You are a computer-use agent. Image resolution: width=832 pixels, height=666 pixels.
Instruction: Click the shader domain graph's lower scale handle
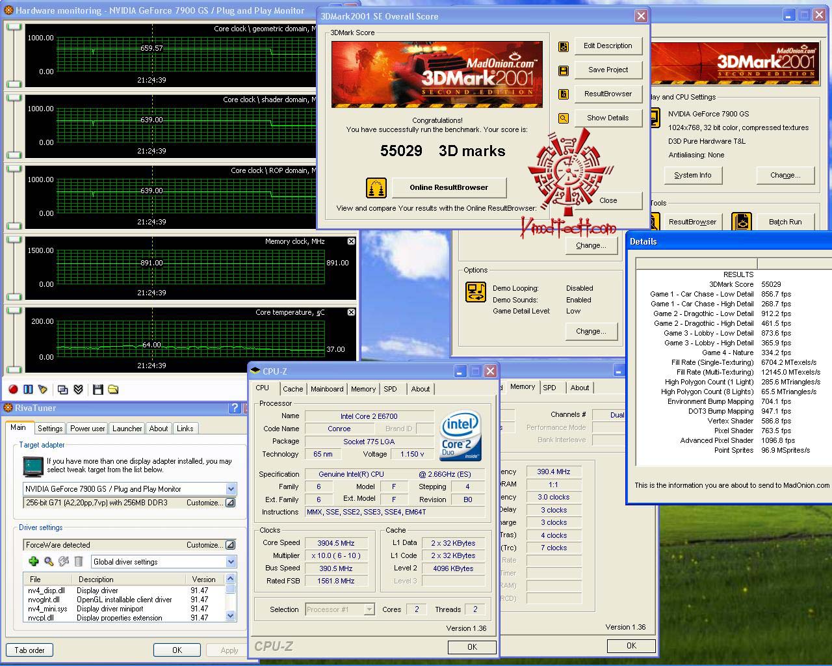click(x=14, y=154)
